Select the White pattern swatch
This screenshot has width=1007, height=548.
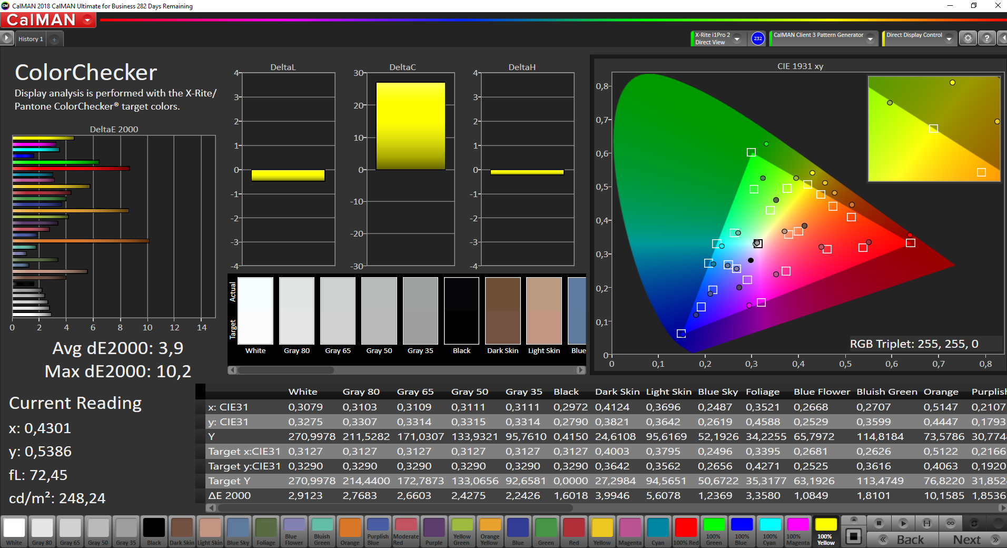[x=14, y=531]
